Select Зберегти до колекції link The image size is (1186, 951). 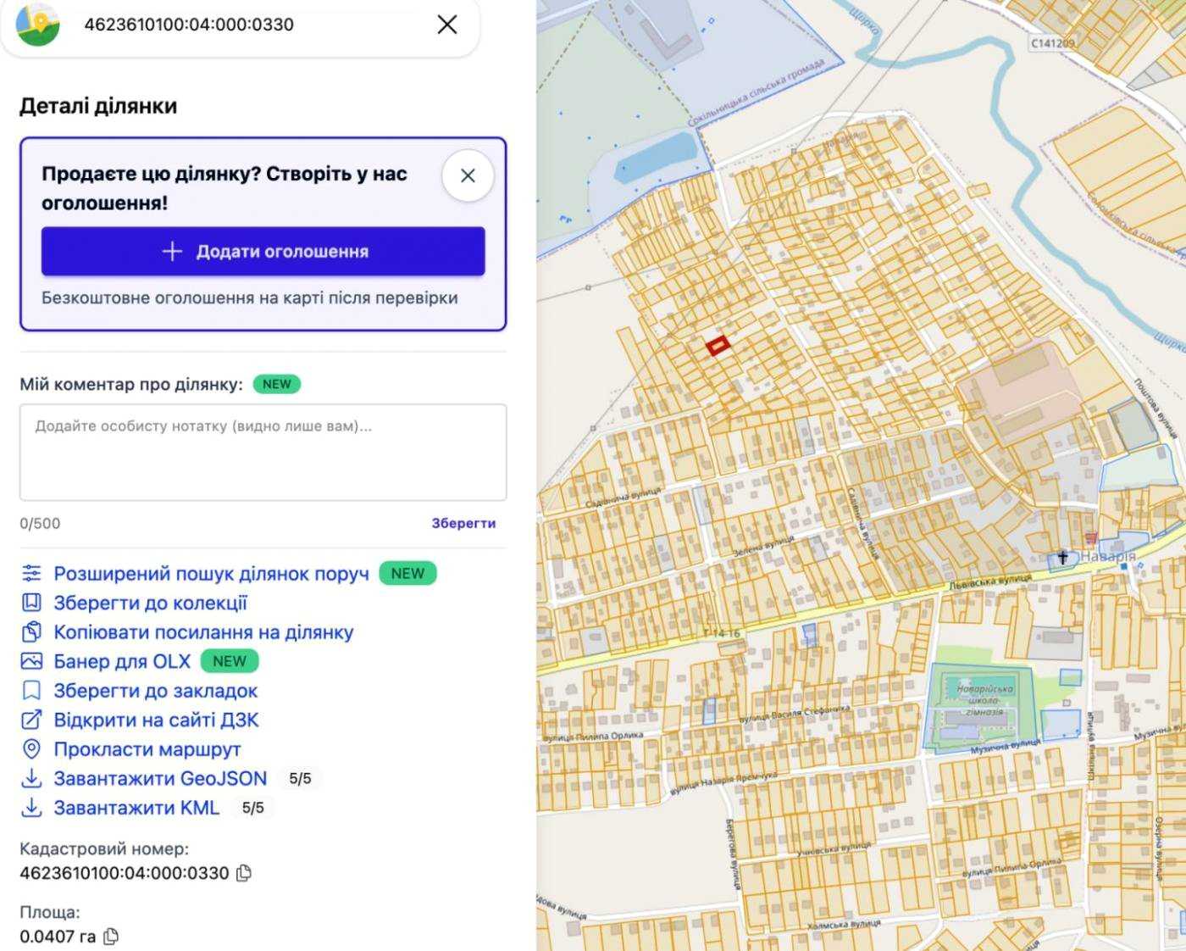[151, 603]
